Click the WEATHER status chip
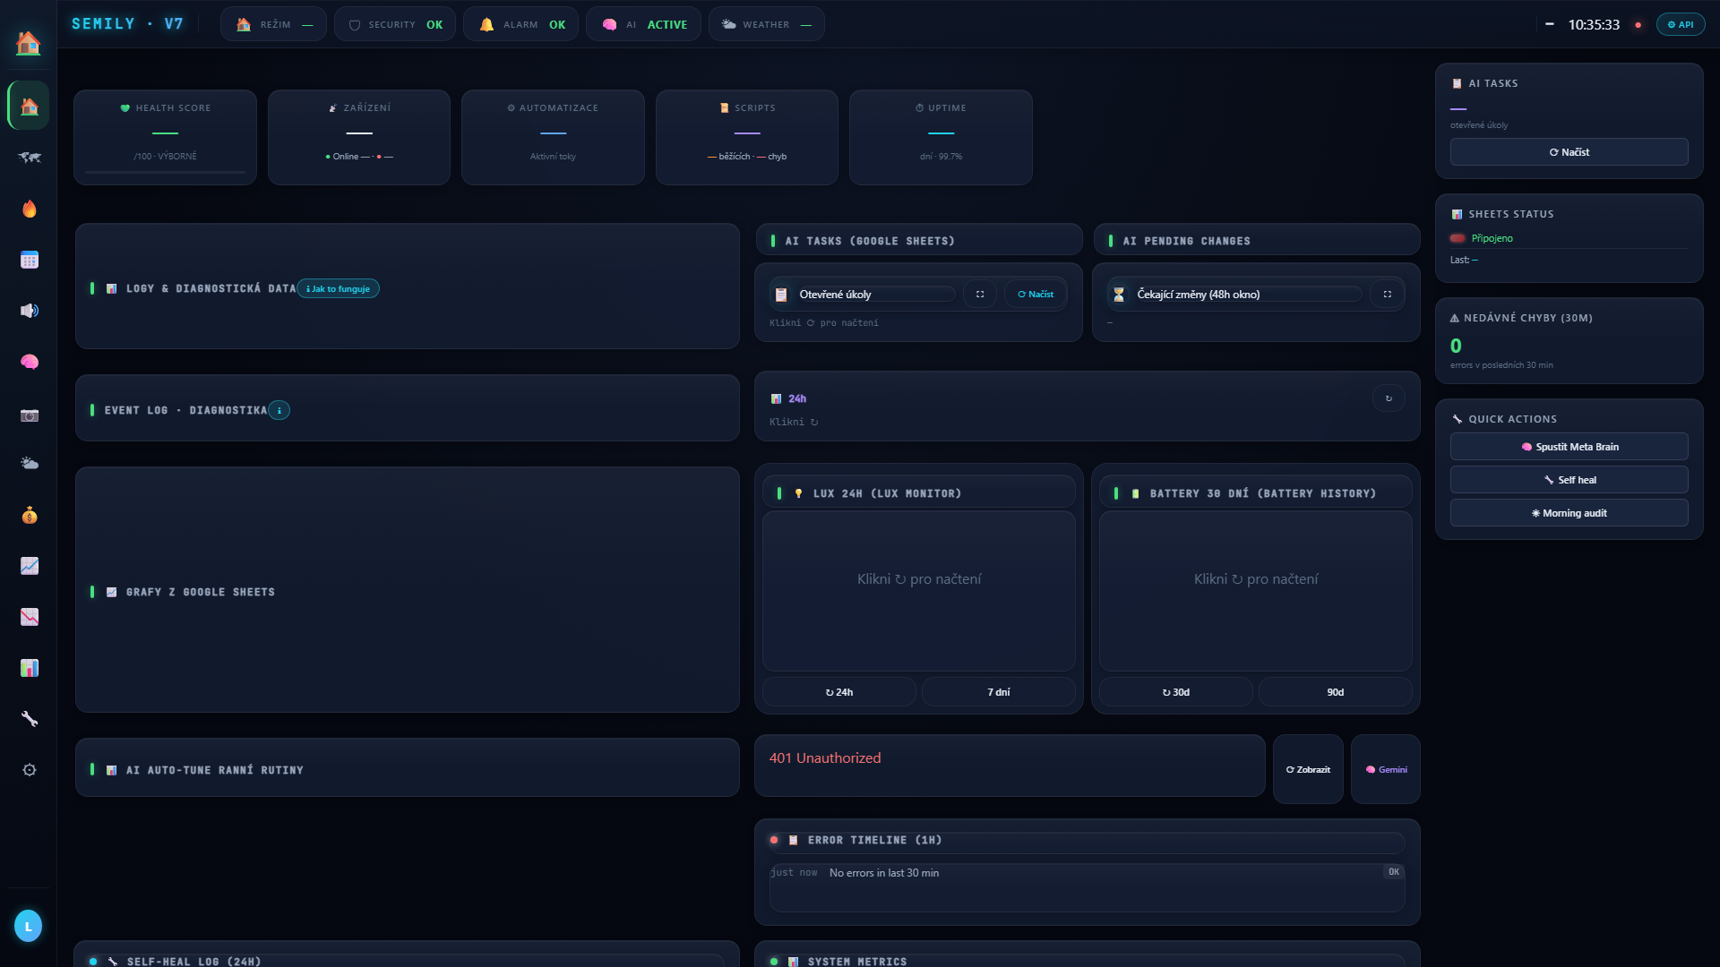Image resolution: width=1720 pixels, height=967 pixels. pyautogui.click(x=766, y=24)
